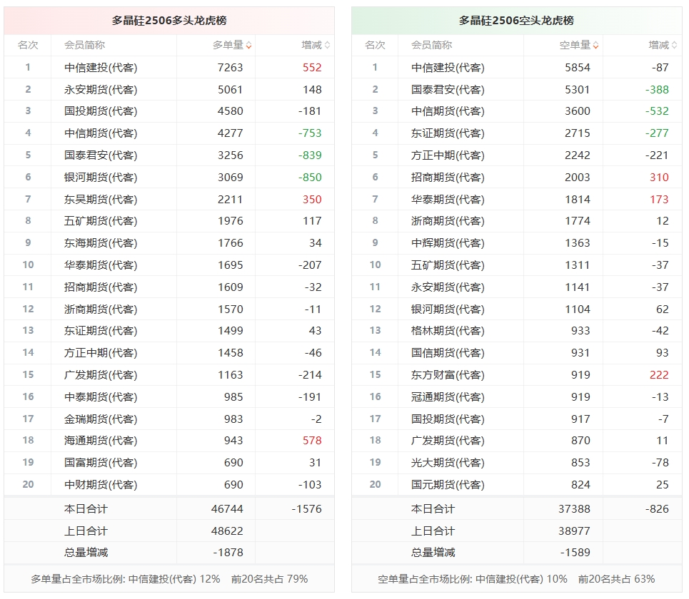Click short volume 5854
Viewport: 689px width, 599px height.
pos(578,68)
